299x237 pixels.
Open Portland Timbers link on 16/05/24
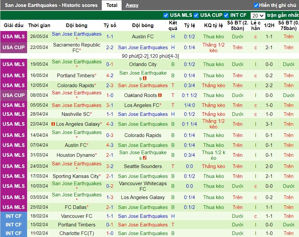pyautogui.click(x=76, y=76)
